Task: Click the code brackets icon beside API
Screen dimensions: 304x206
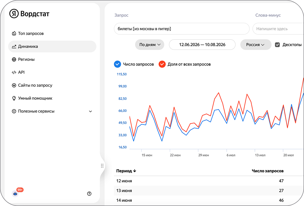Action: [x=14, y=73]
